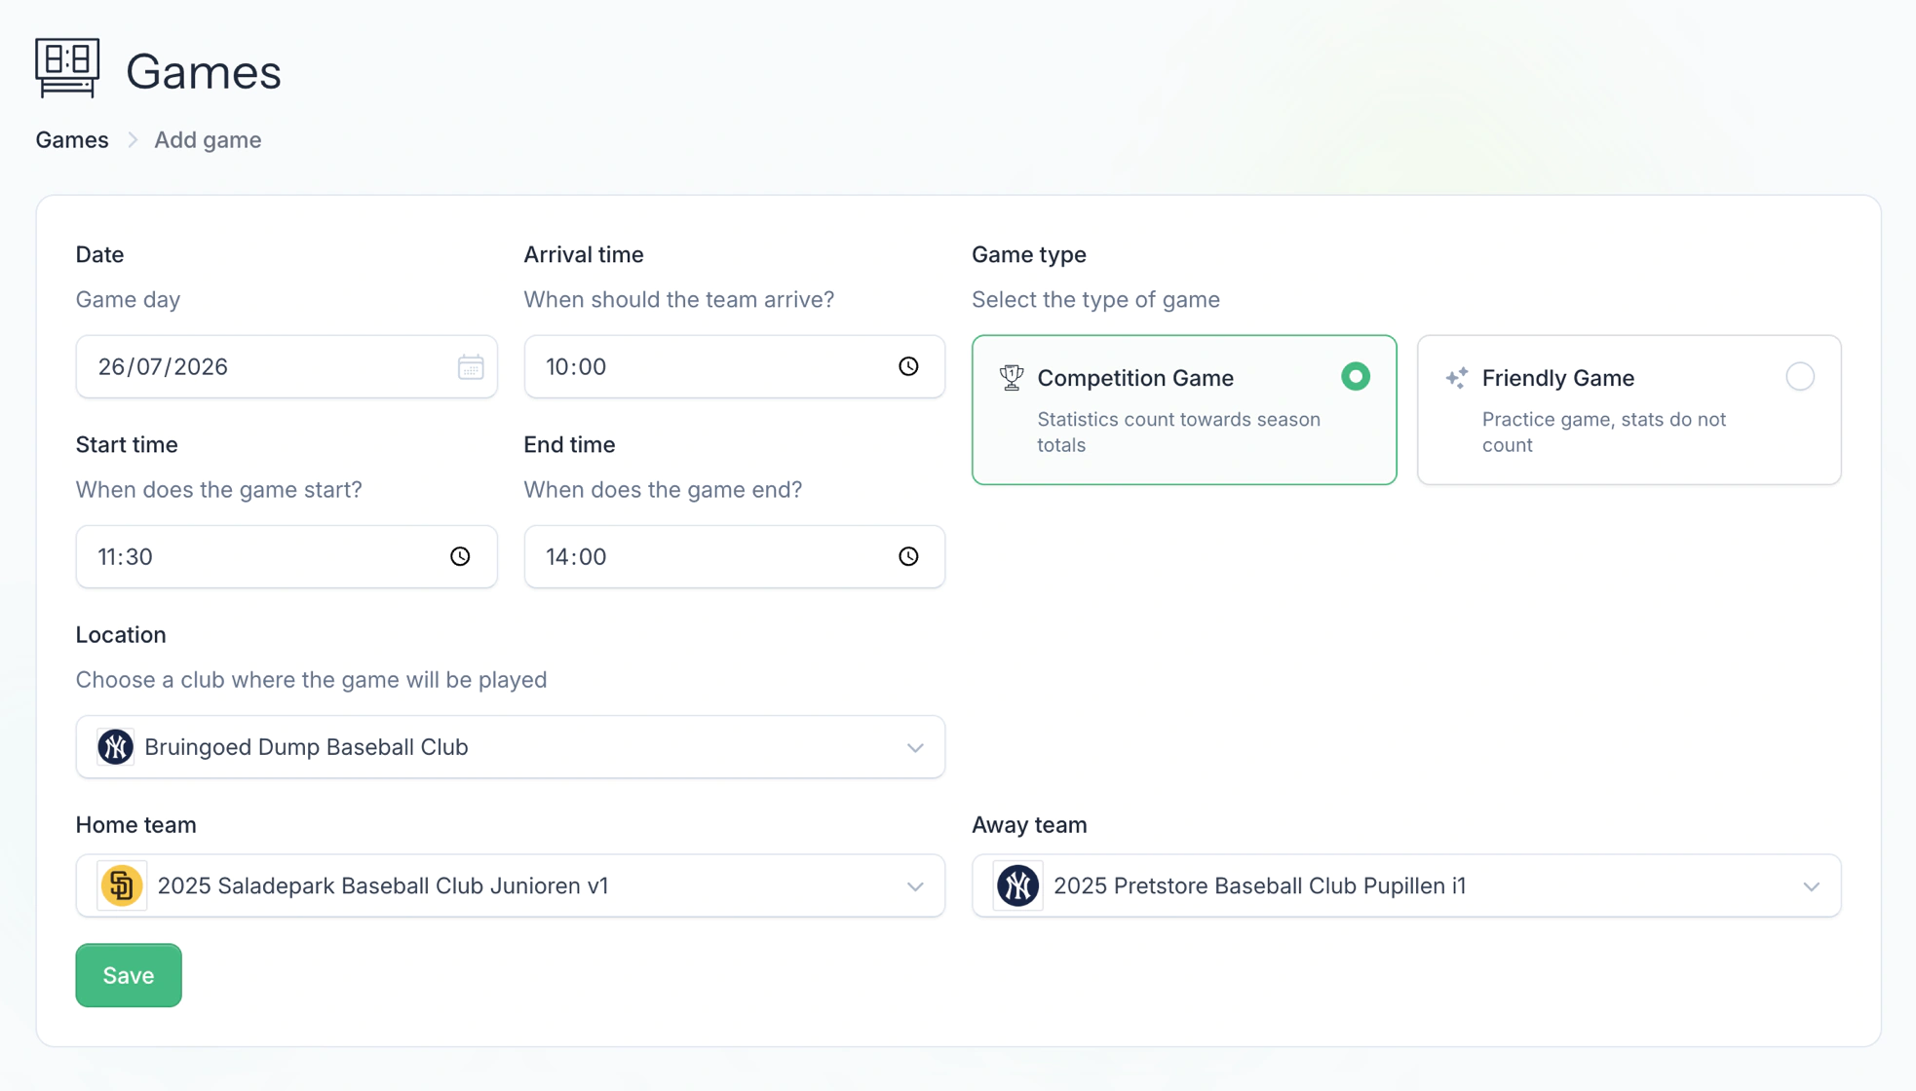
Task: Click the date value 26/07/2026
Action: point(163,366)
